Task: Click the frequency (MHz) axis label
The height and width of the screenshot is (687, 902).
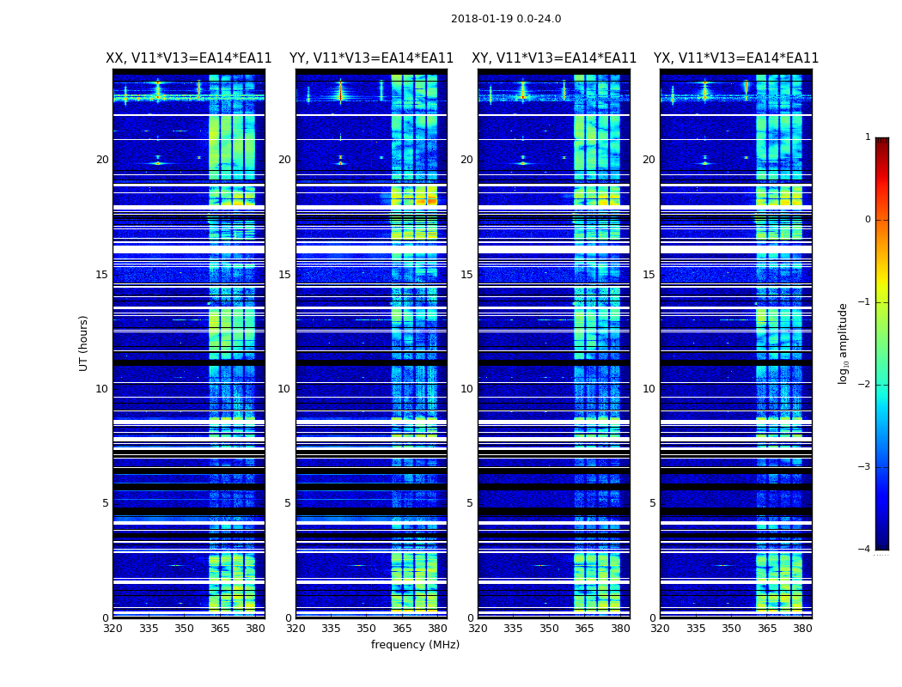Action: [x=415, y=644]
